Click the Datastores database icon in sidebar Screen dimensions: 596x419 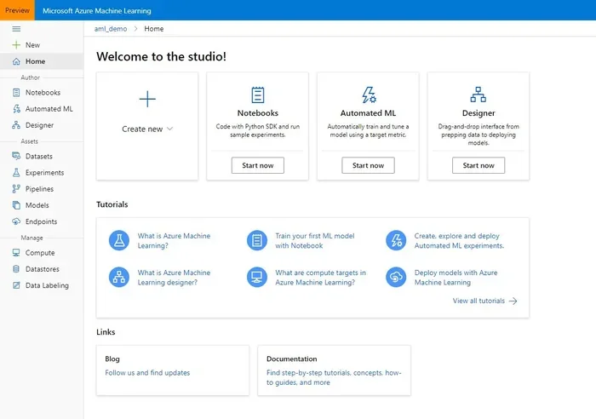(16, 269)
